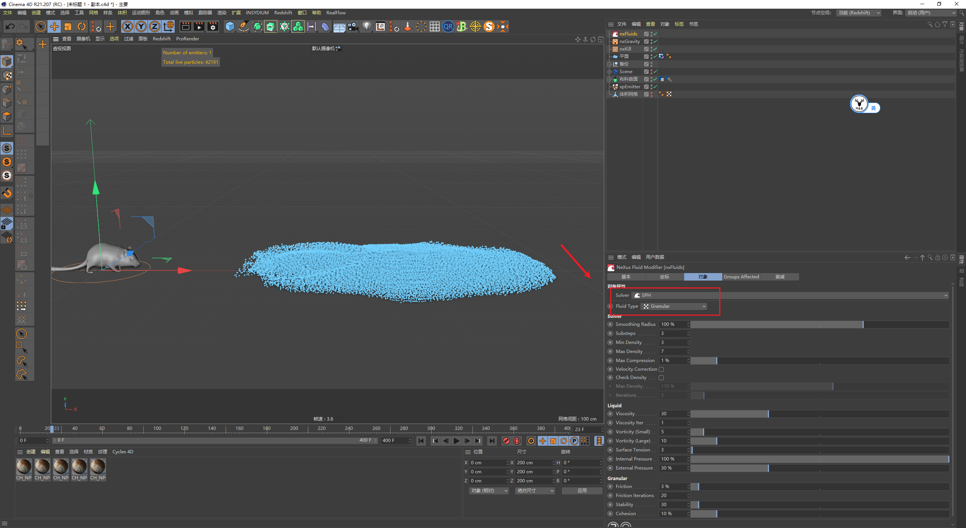This screenshot has width=966, height=528.
Task: Toggle X axis lock icon
Action: pyautogui.click(x=128, y=26)
